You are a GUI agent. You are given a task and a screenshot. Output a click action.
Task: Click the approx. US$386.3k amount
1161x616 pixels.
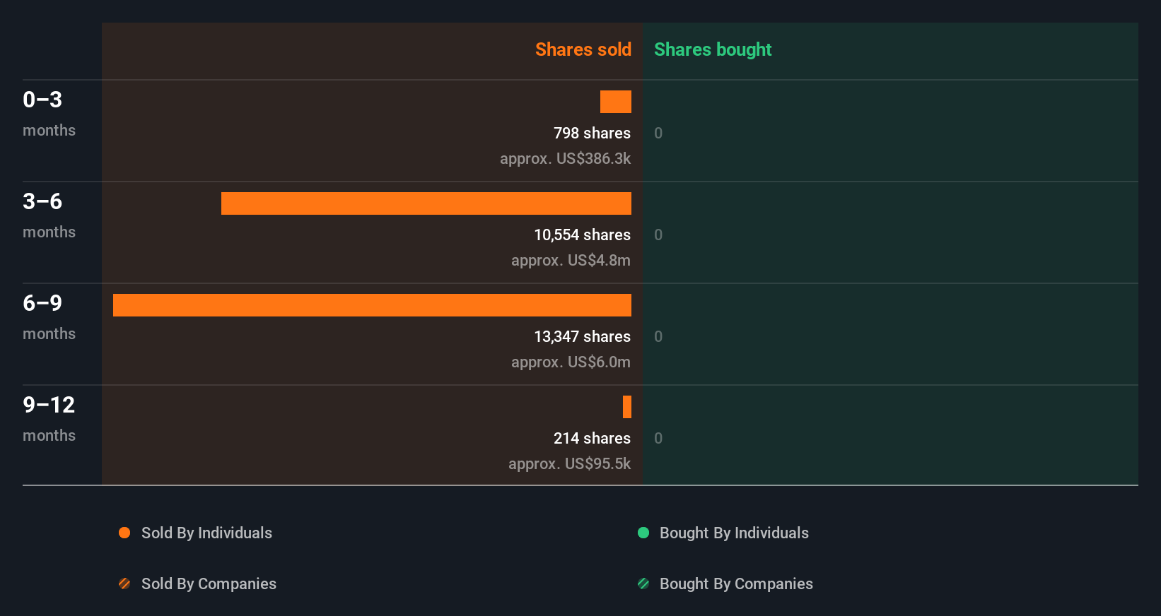point(565,158)
